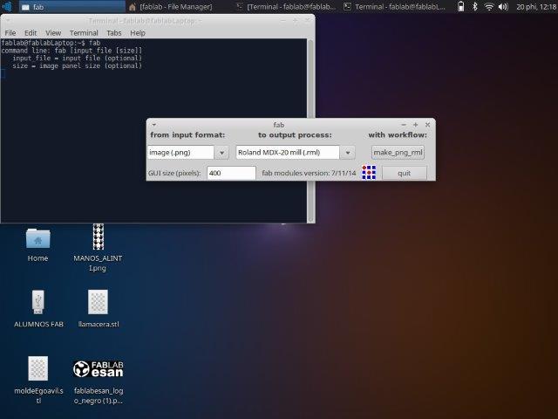Viewport: 558px width, 419px height.
Task: Click 'with workflow:' label
Action: tap(398, 135)
